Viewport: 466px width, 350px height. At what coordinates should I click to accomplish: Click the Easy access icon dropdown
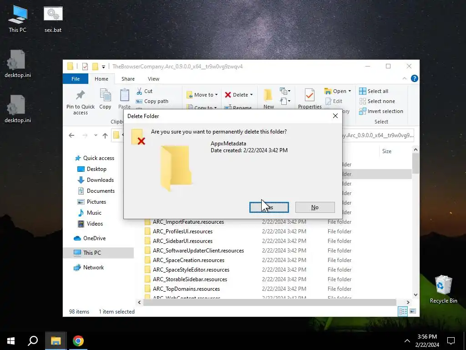pyautogui.click(x=285, y=101)
